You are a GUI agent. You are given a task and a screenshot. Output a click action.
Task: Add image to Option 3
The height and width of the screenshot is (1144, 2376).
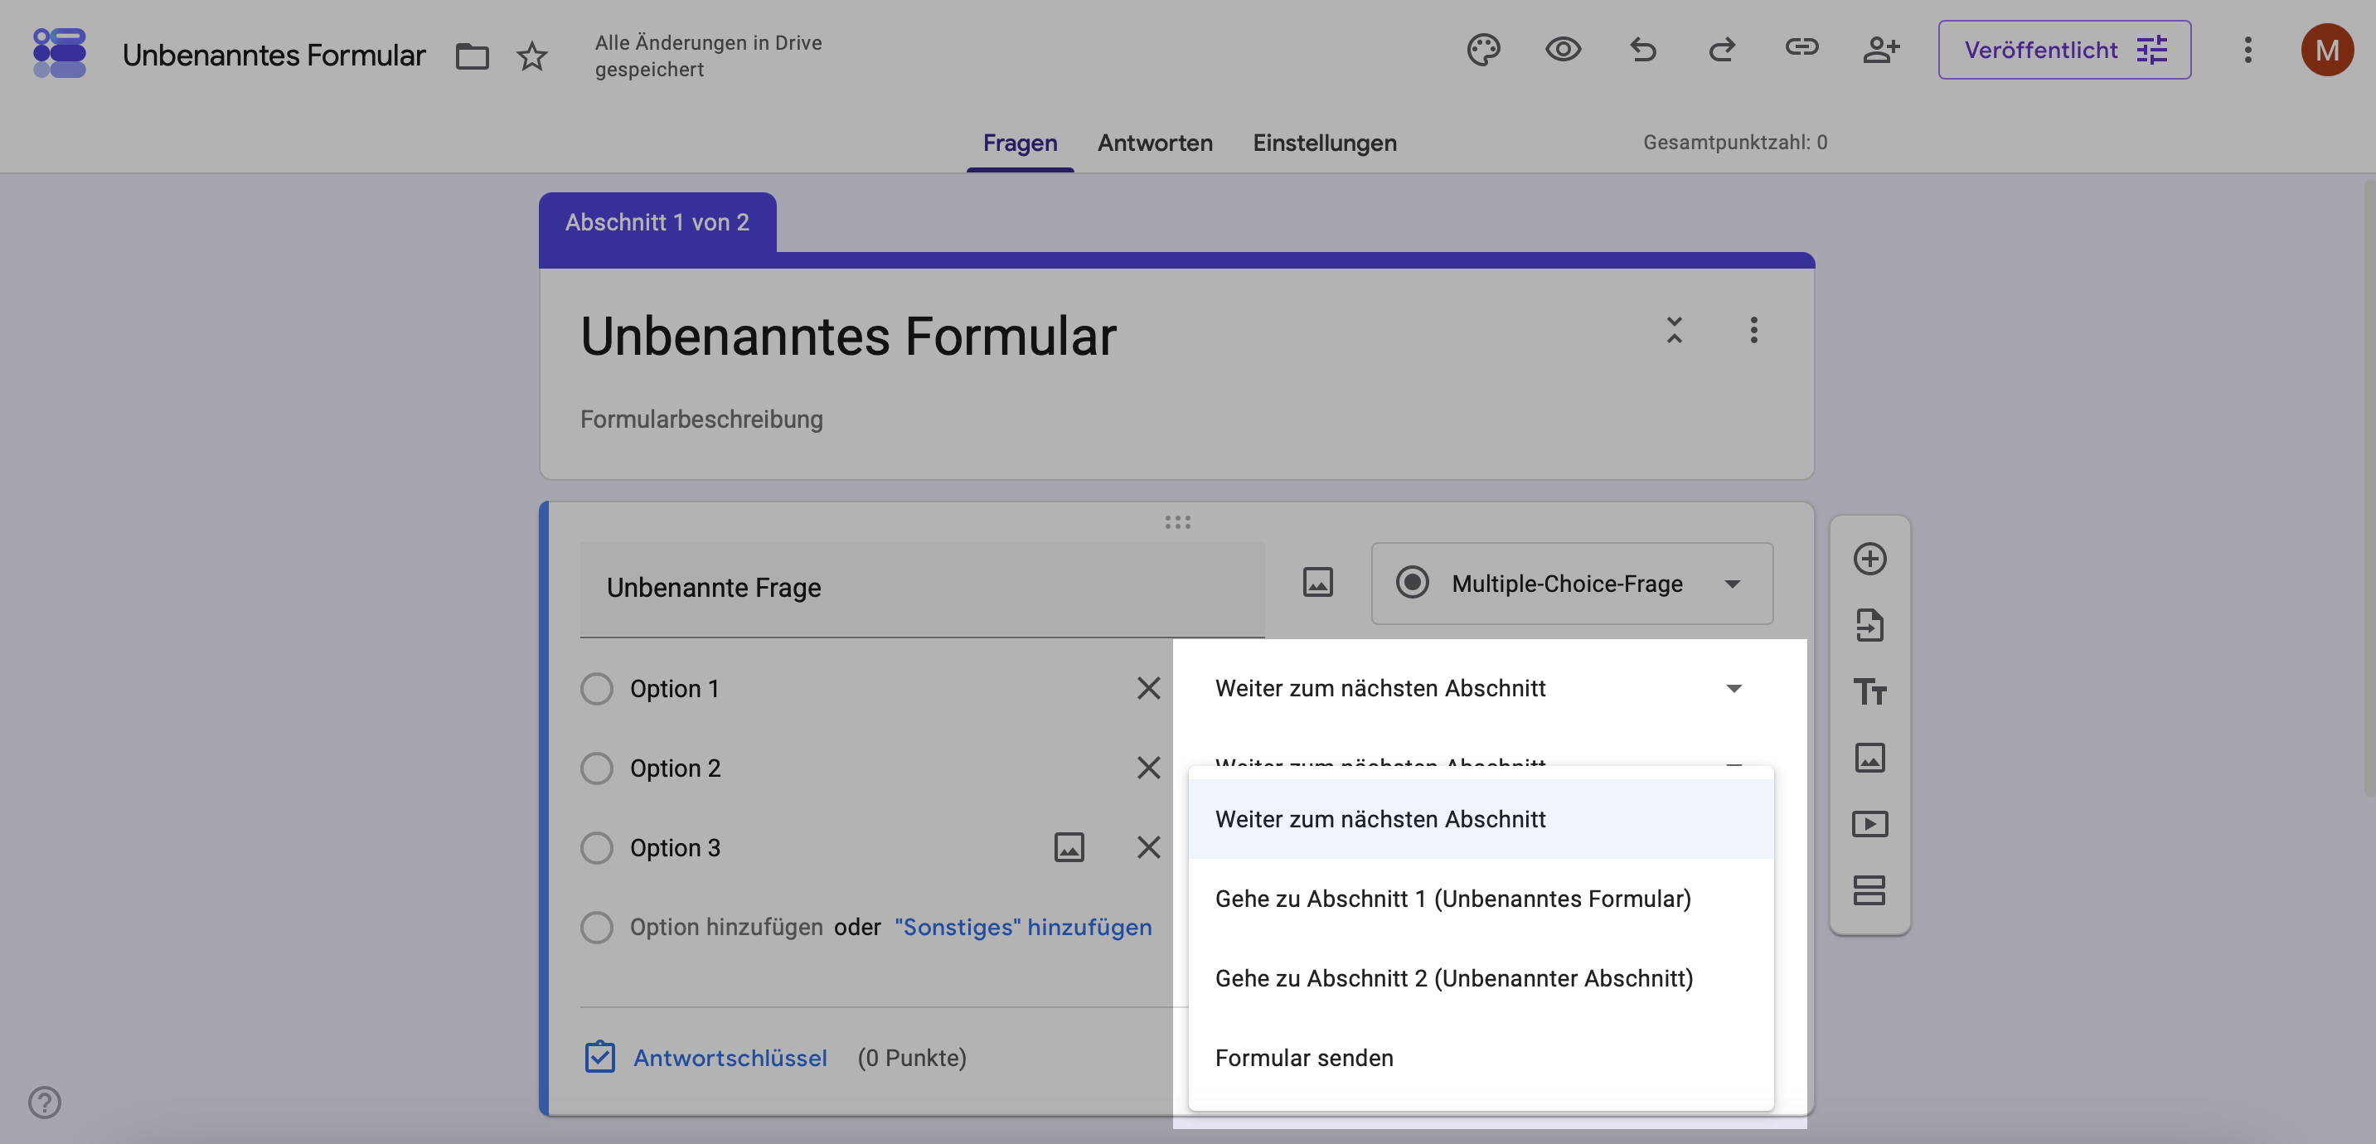tap(1069, 848)
